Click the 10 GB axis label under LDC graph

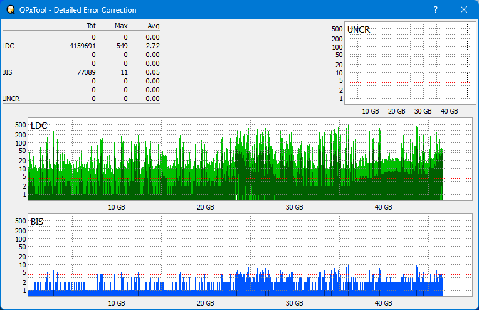[x=117, y=207]
